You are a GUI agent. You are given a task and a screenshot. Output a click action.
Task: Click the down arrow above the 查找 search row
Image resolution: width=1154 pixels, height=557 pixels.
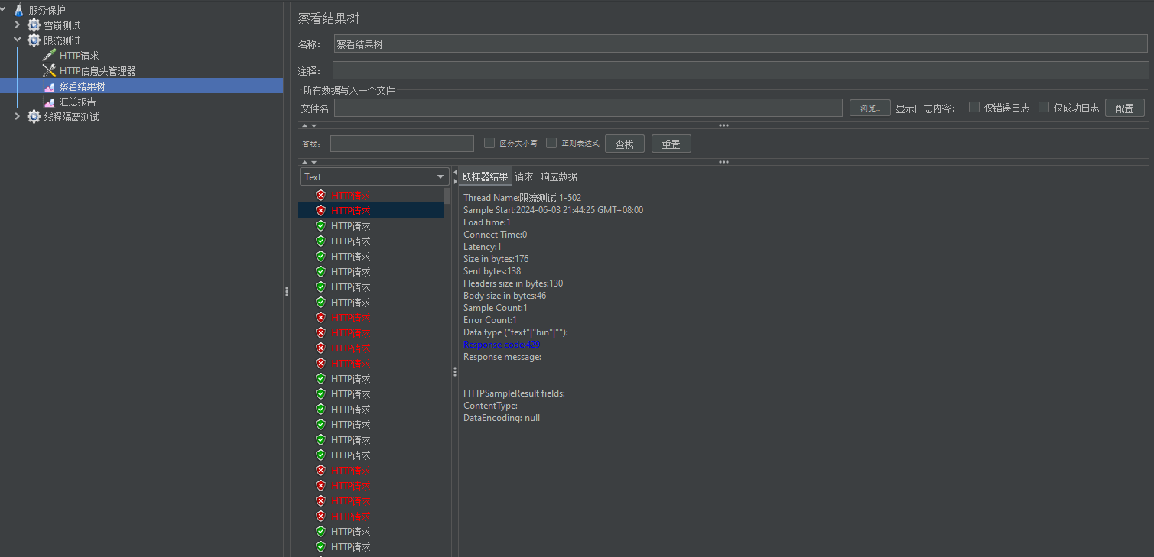(314, 125)
